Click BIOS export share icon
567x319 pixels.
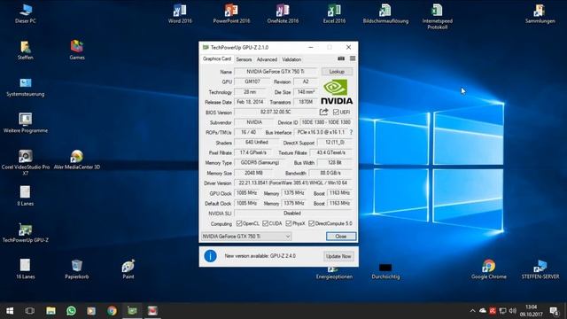(x=323, y=112)
